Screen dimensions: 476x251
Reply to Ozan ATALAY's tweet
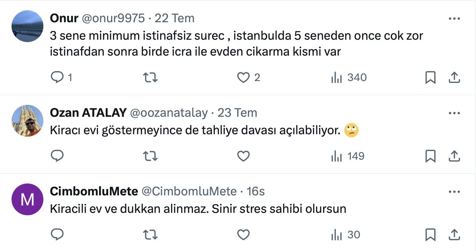click(x=58, y=156)
